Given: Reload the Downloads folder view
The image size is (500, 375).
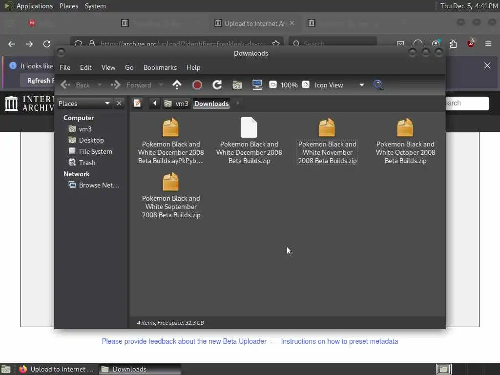Looking at the screenshot, I should pos(217,85).
